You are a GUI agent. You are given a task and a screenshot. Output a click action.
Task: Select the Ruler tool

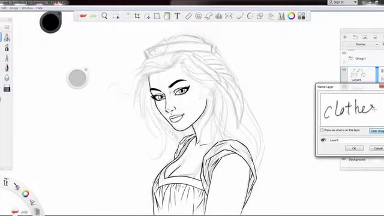click(x=188, y=16)
